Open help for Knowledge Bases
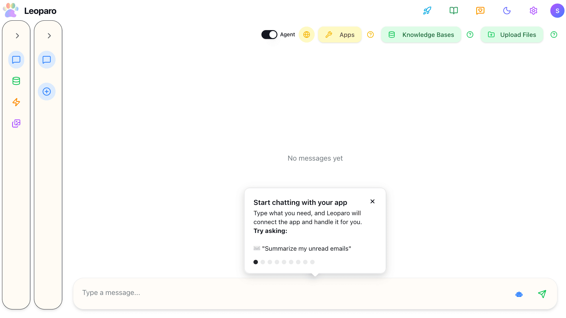Viewport: 566px width, 318px height. 470,35
